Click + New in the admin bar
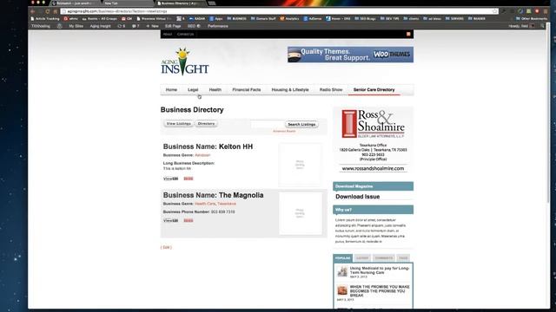 [x=153, y=26]
